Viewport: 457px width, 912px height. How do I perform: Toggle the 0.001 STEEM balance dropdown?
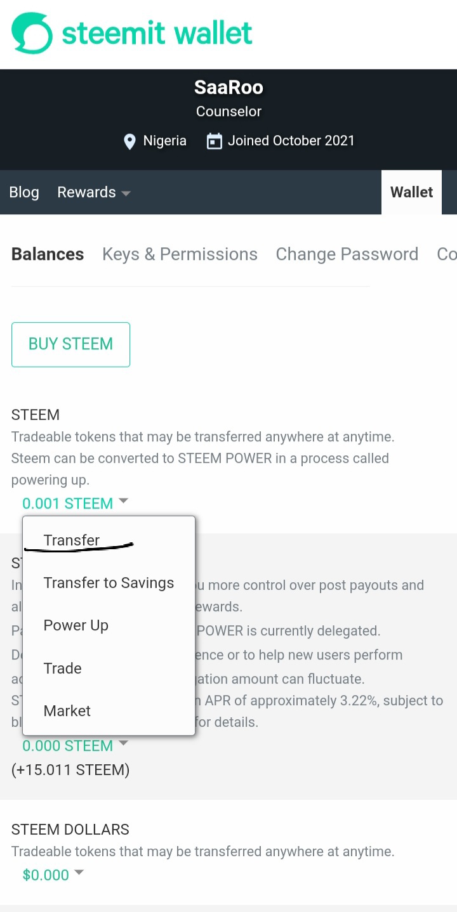pyautogui.click(x=75, y=504)
